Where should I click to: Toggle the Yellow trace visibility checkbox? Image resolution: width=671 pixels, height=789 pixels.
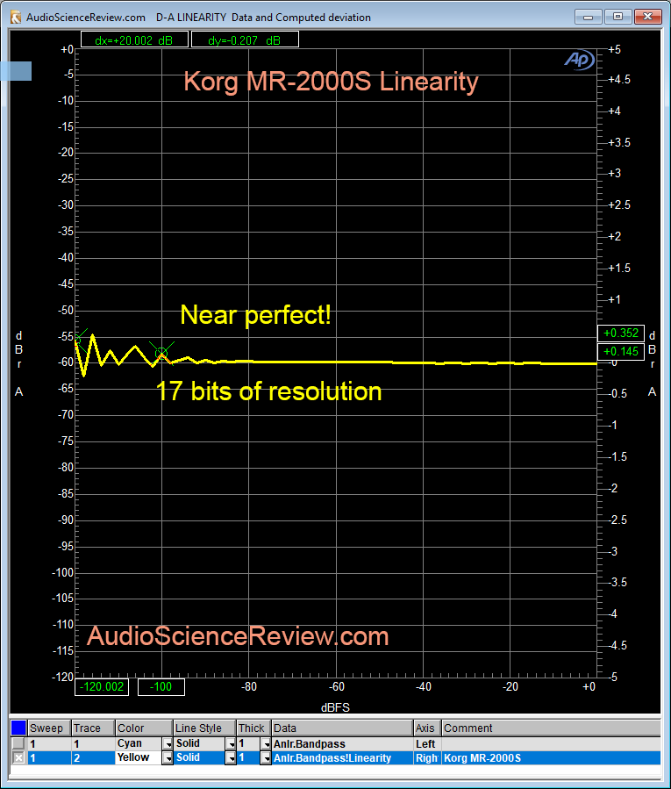tap(18, 757)
